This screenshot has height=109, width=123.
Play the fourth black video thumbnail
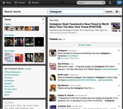click(x=39, y=42)
